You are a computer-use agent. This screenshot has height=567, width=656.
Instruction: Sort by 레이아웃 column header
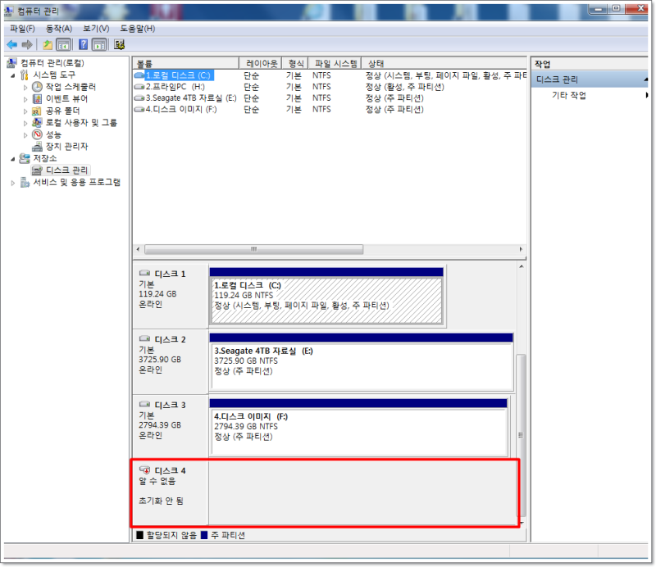[x=260, y=63]
